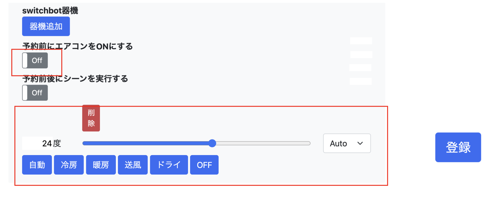Select the 自動 mode button
498x198 pixels.
point(37,165)
